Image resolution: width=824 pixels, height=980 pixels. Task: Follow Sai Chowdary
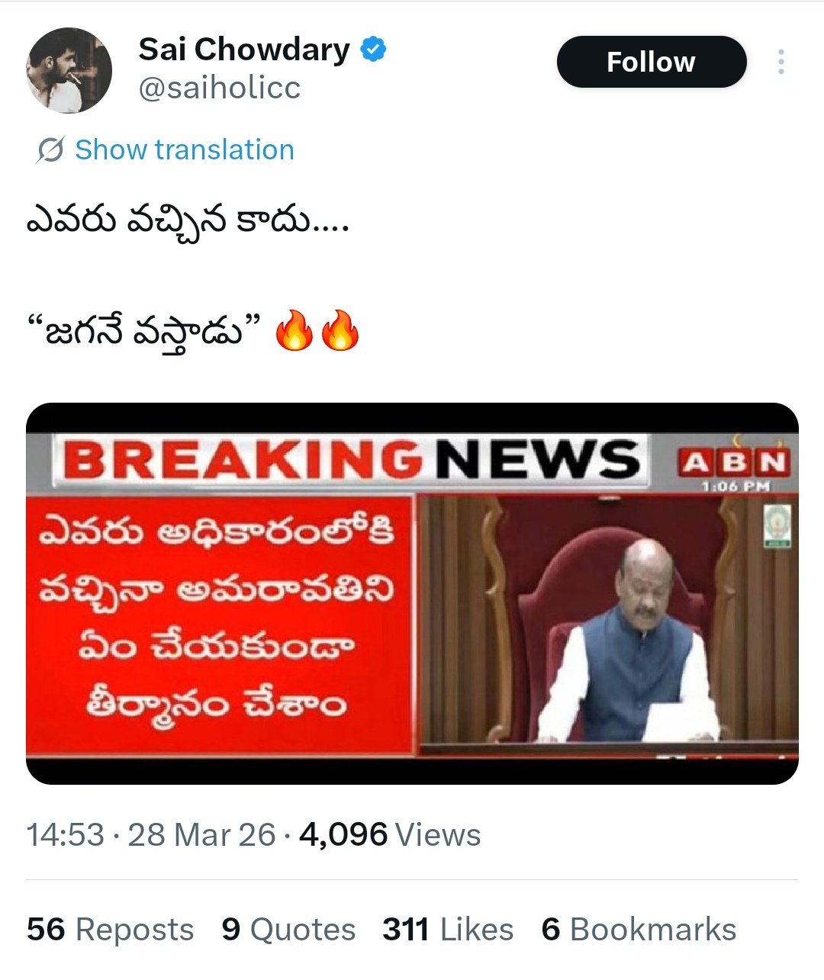pyautogui.click(x=651, y=62)
